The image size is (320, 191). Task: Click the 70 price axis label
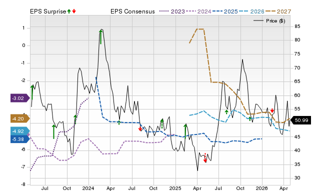tap(297, 67)
